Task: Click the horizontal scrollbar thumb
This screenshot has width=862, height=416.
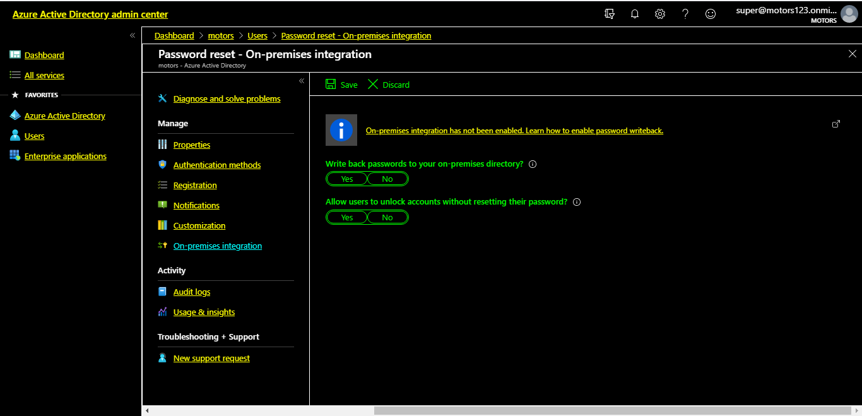Action: [x=613, y=410]
